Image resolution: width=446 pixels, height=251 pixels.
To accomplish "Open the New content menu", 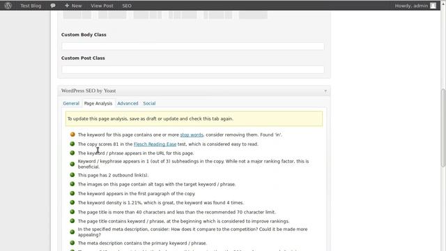I will pos(73,6).
